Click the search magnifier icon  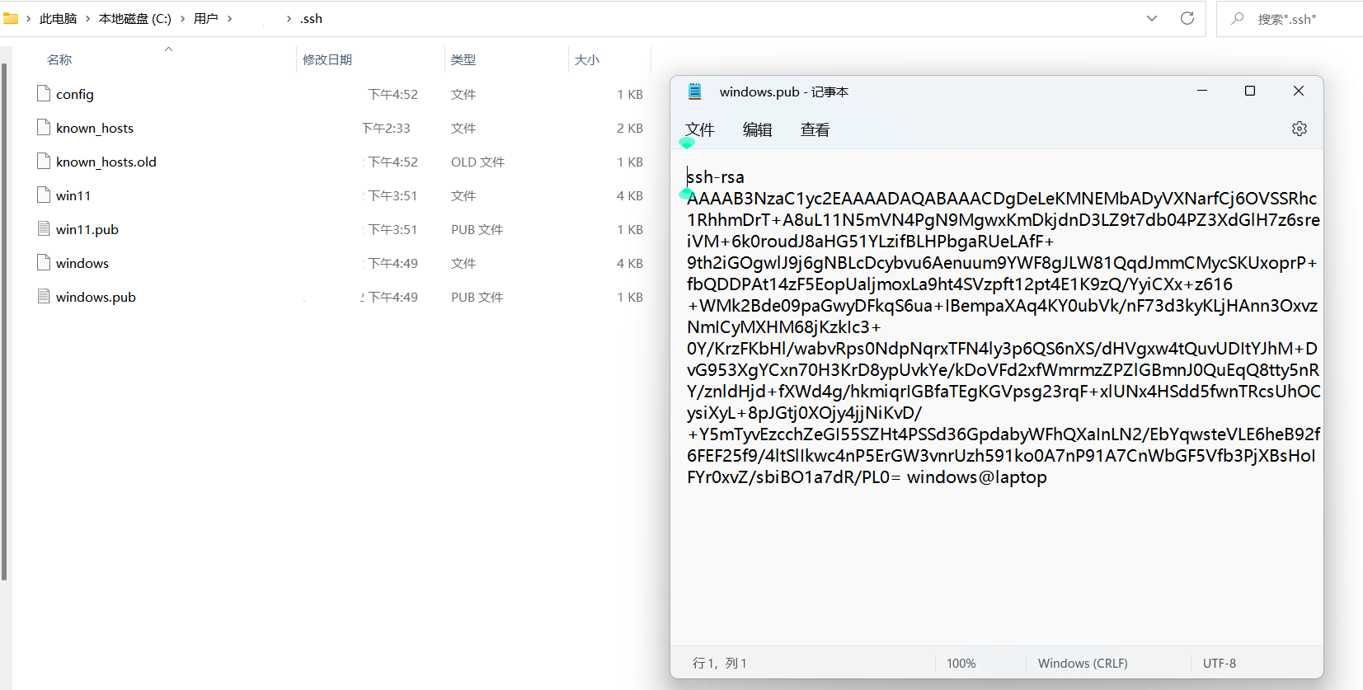tap(1237, 18)
